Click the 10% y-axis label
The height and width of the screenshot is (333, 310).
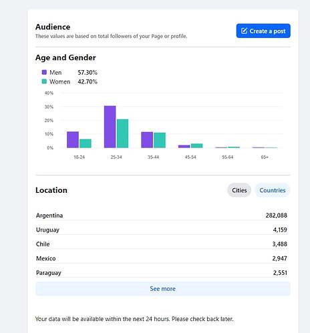tap(49, 134)
